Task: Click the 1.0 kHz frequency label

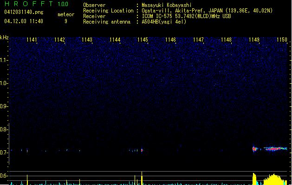Action: tap(4, 83)
